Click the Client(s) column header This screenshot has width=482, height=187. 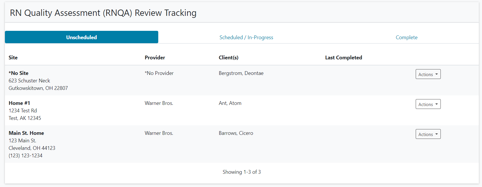[228, 58]
